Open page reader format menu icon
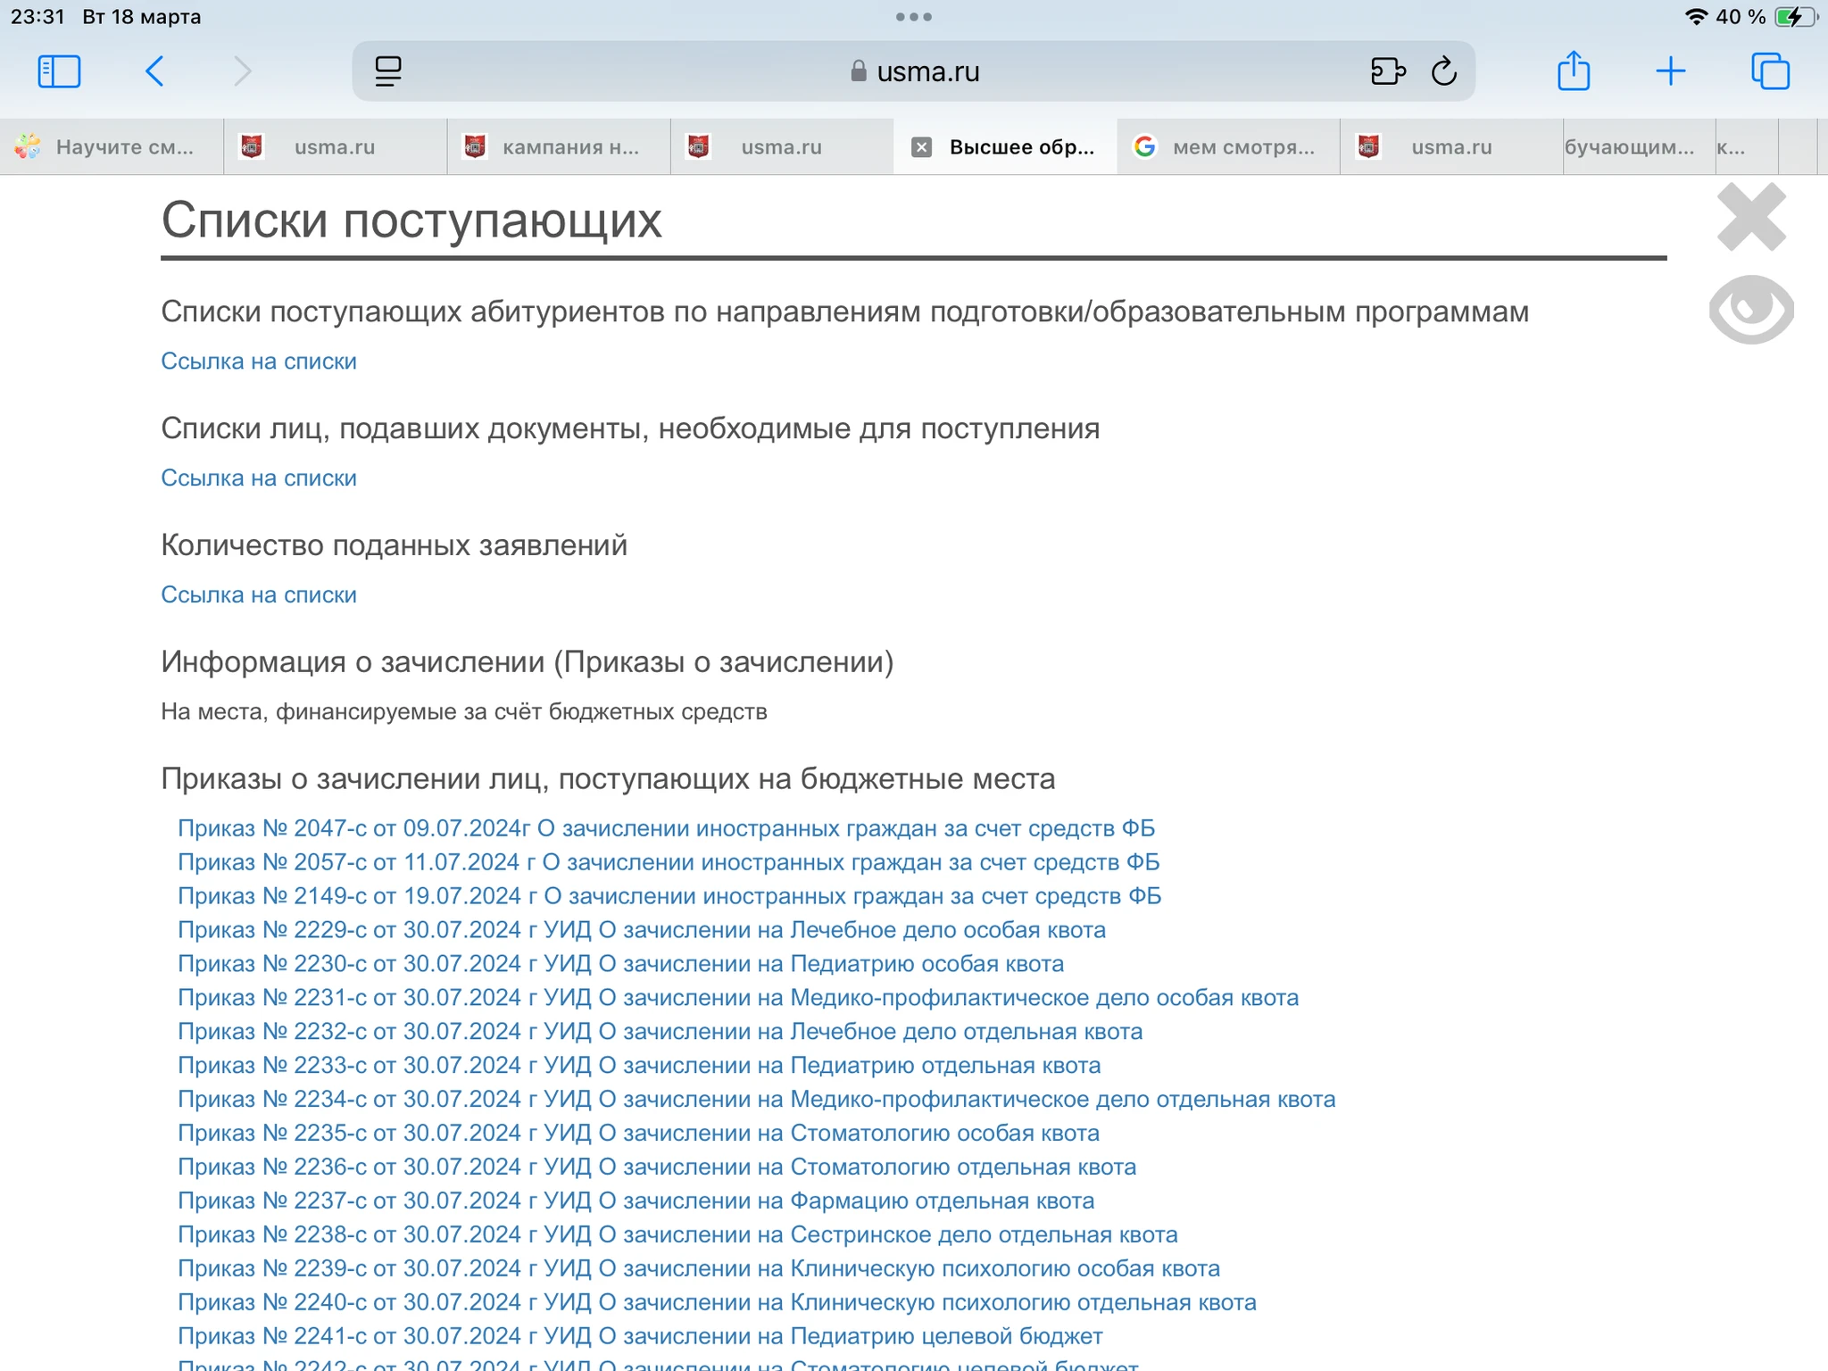This screenshot has width=1828, height=1371. coord(388,71)
